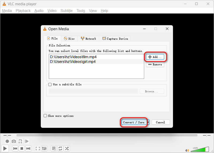Click the disabled Browse... button
Viewport: 214px width, 153px height.
[152, 91]
